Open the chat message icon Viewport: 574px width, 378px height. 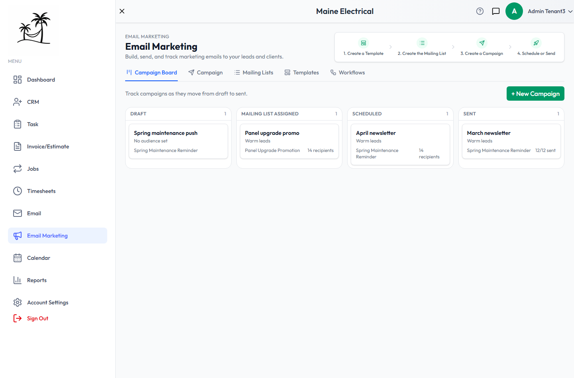pyautogui.click(x=496, y=11)
